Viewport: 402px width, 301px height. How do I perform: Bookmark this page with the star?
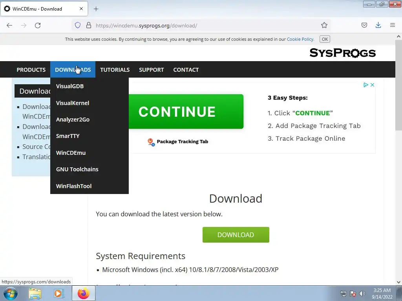click(324, 25)
